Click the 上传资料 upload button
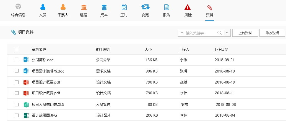The width and height of the screenshot is (286, 129). [245, 33]
